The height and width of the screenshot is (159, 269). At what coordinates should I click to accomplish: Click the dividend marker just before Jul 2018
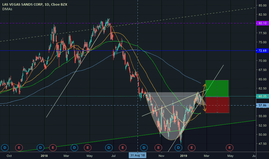pos(109,147)
